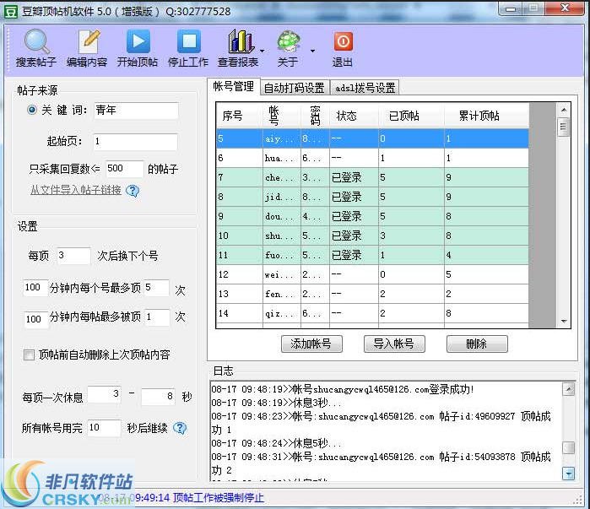Open 从文件导入帖子链接 link
590x509 pixels.
76,190
